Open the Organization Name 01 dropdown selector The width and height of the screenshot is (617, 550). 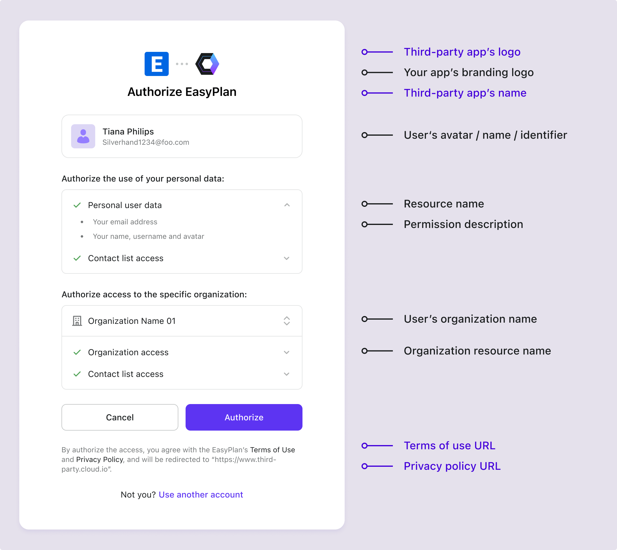[287, 321]
